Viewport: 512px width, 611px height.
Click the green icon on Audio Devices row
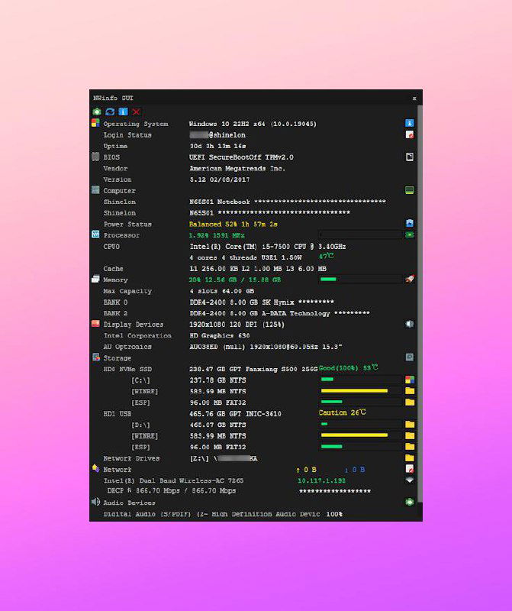(x=410, y=503)
